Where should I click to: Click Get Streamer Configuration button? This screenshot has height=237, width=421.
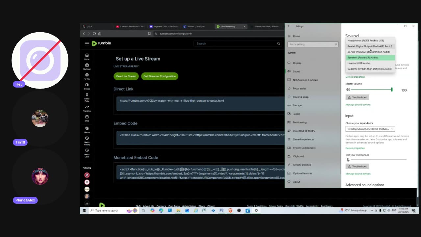tap(160, 76)
